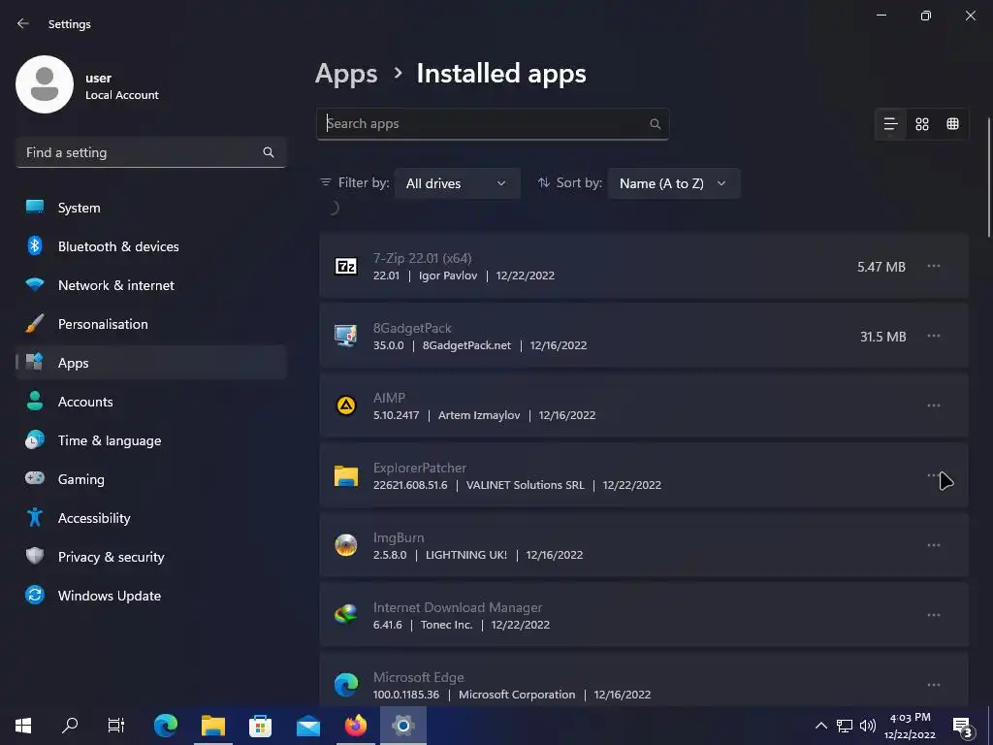This screenshot has height=745, width=993.
Task: Open Gaming settings
Action: click(x=150, y=479)
